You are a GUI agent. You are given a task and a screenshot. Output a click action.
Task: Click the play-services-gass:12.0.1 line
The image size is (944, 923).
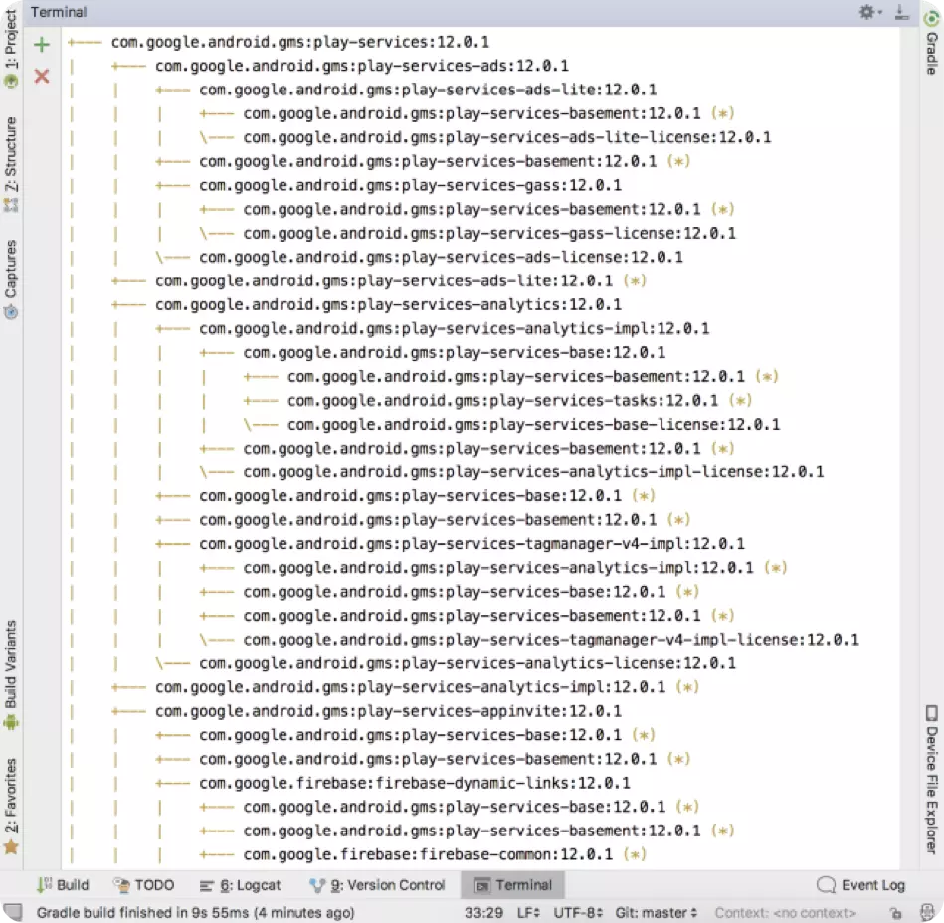tap(410, 185)
